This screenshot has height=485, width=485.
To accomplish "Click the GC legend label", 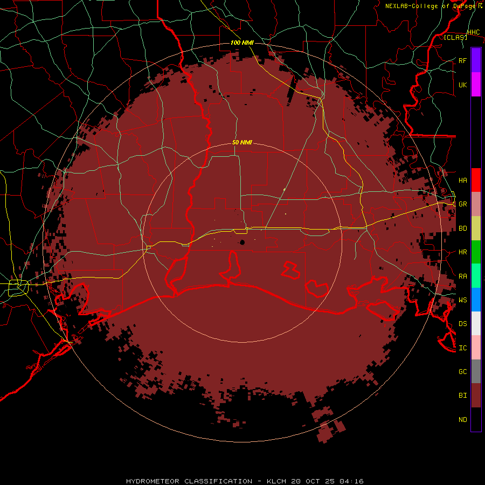I will point(463,372).
